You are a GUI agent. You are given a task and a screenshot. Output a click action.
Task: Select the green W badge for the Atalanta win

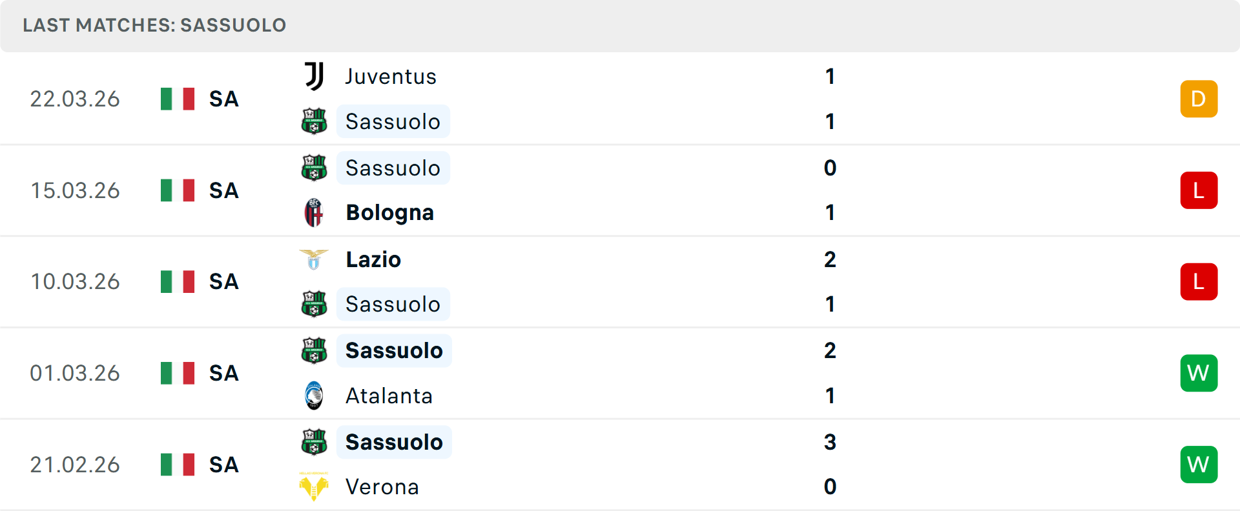tap(1199, 373)
